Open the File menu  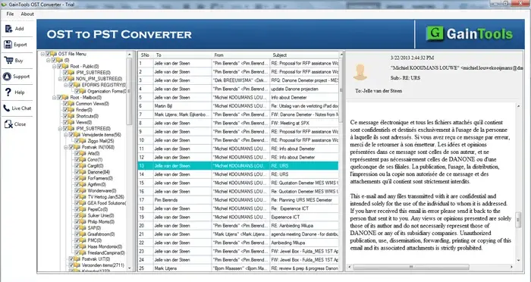(10, 14)
